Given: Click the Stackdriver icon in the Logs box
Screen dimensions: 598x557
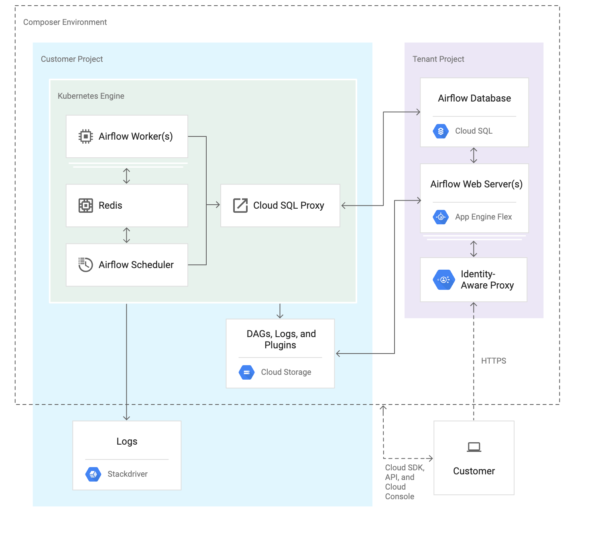Looking at the screenshot, I should pyautogui.click(x=93, y=474).
